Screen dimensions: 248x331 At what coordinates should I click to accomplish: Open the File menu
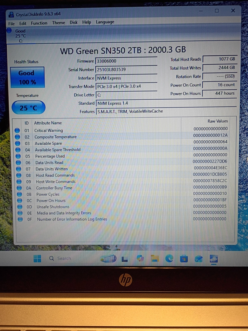[x=12, y=24]
